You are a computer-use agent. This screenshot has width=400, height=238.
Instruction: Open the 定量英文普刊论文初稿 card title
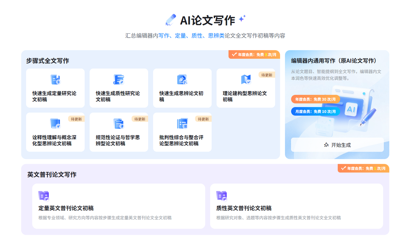66,208
